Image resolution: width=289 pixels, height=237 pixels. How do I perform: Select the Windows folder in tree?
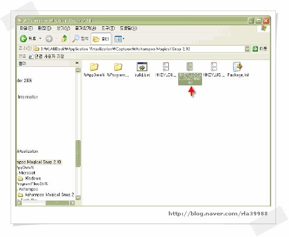[x=29, y=179]
